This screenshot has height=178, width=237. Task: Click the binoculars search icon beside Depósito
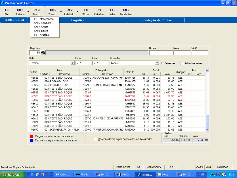pos(43,53)
